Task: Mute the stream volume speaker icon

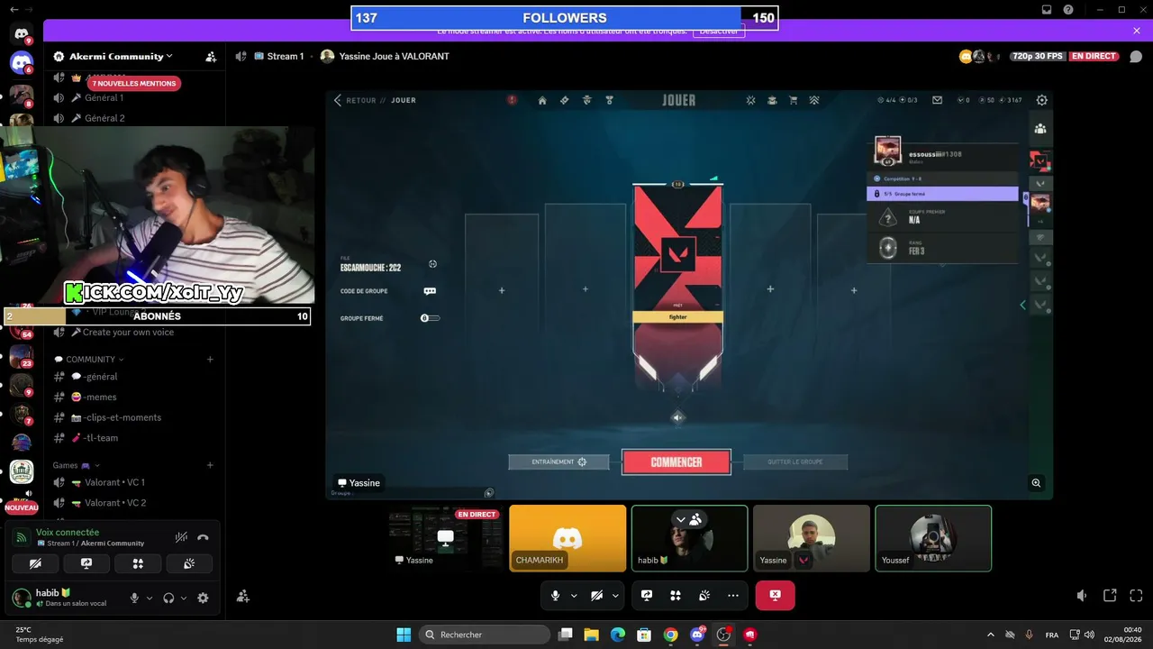Action: tap(1082, 596)
